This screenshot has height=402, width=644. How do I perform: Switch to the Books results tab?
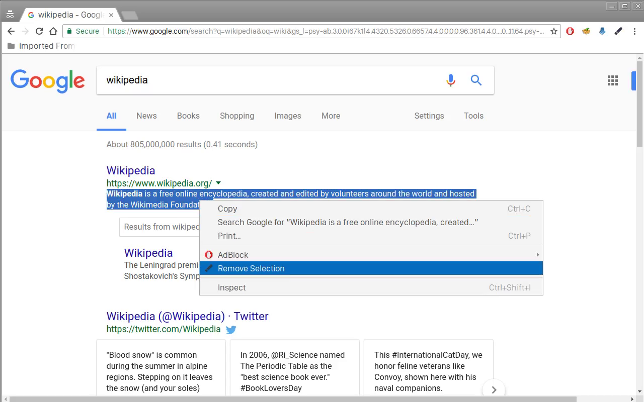(188, 116)
